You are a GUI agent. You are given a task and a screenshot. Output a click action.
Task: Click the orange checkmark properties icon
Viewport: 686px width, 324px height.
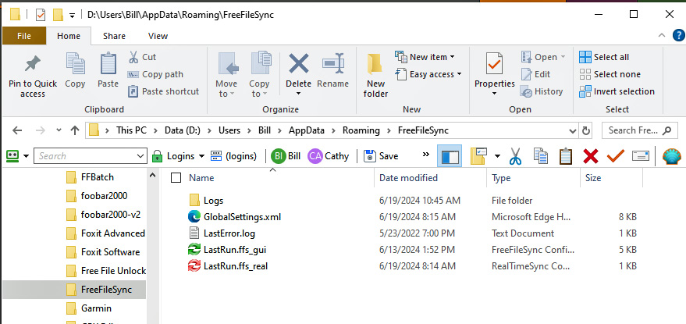[616, 155]
